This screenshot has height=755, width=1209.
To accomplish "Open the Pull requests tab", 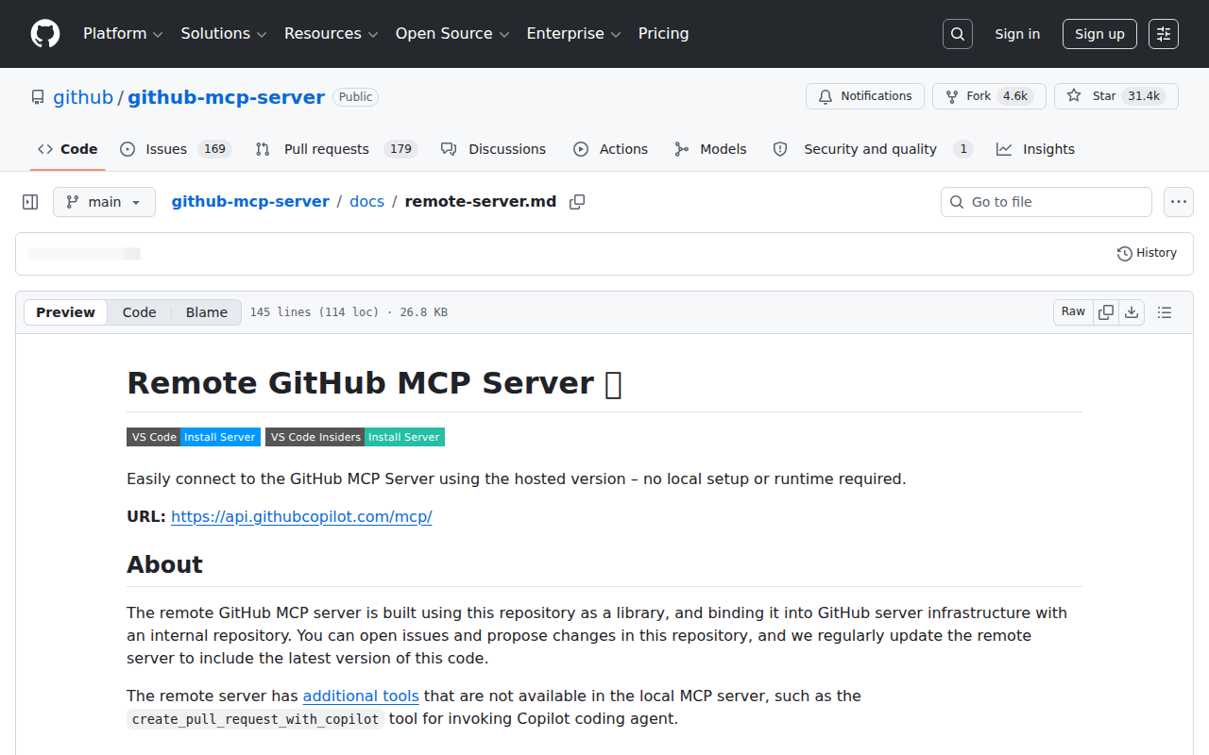I will pos(336,149).
